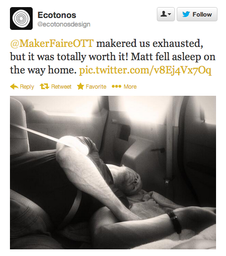Click the Twitter bird icon
The width and height of the screenshot is (226, 256).
coord(186,14)
